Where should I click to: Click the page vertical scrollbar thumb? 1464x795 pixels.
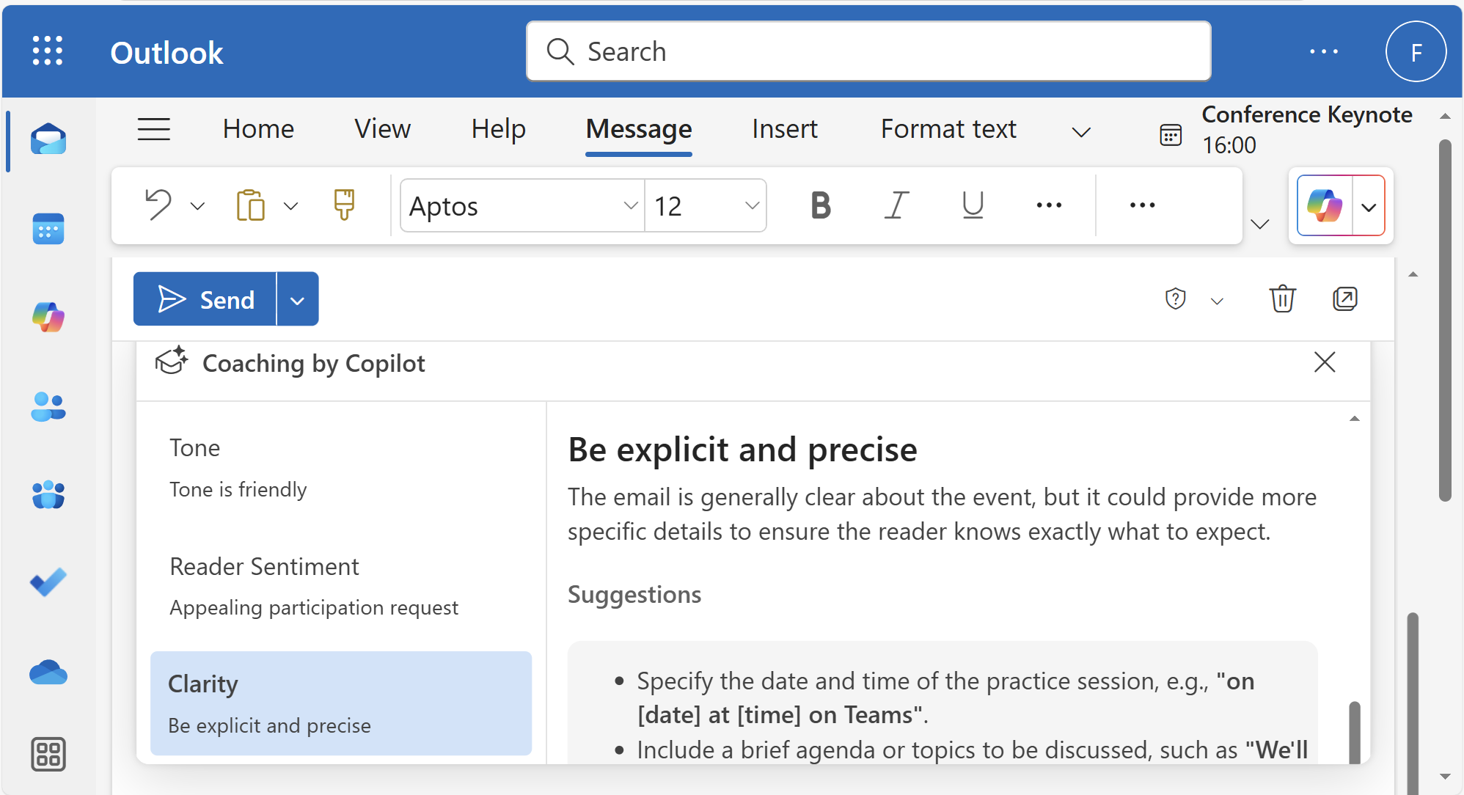(1446, 320)
